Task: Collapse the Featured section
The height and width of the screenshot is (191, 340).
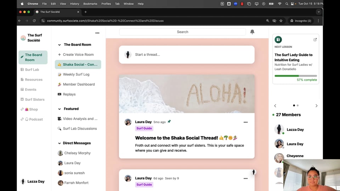Action: [59, 109]
